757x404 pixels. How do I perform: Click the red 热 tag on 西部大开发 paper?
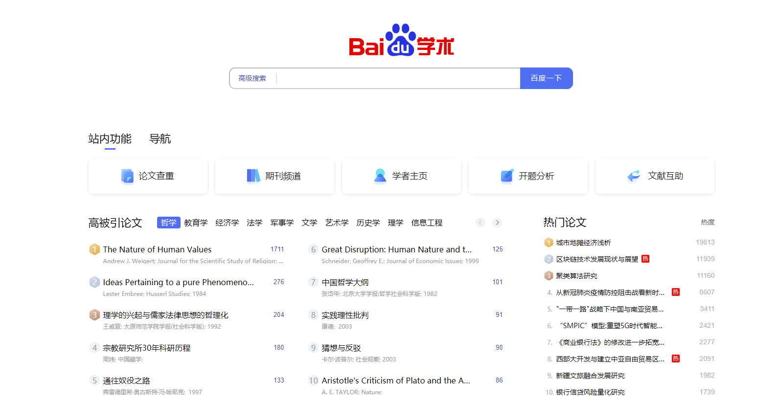pos(676,359)
